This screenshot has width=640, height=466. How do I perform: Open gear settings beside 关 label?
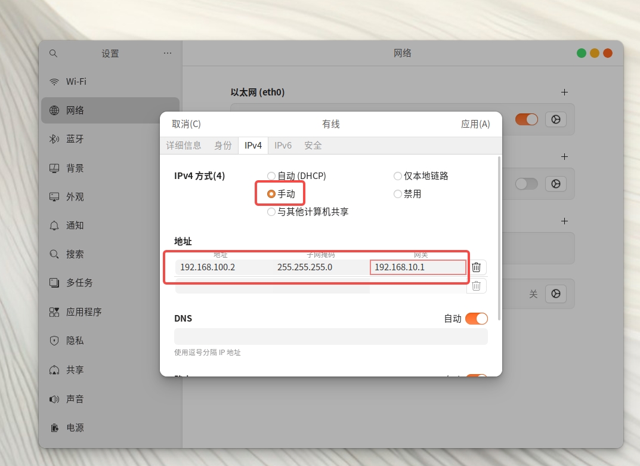[x=556, y=294]
